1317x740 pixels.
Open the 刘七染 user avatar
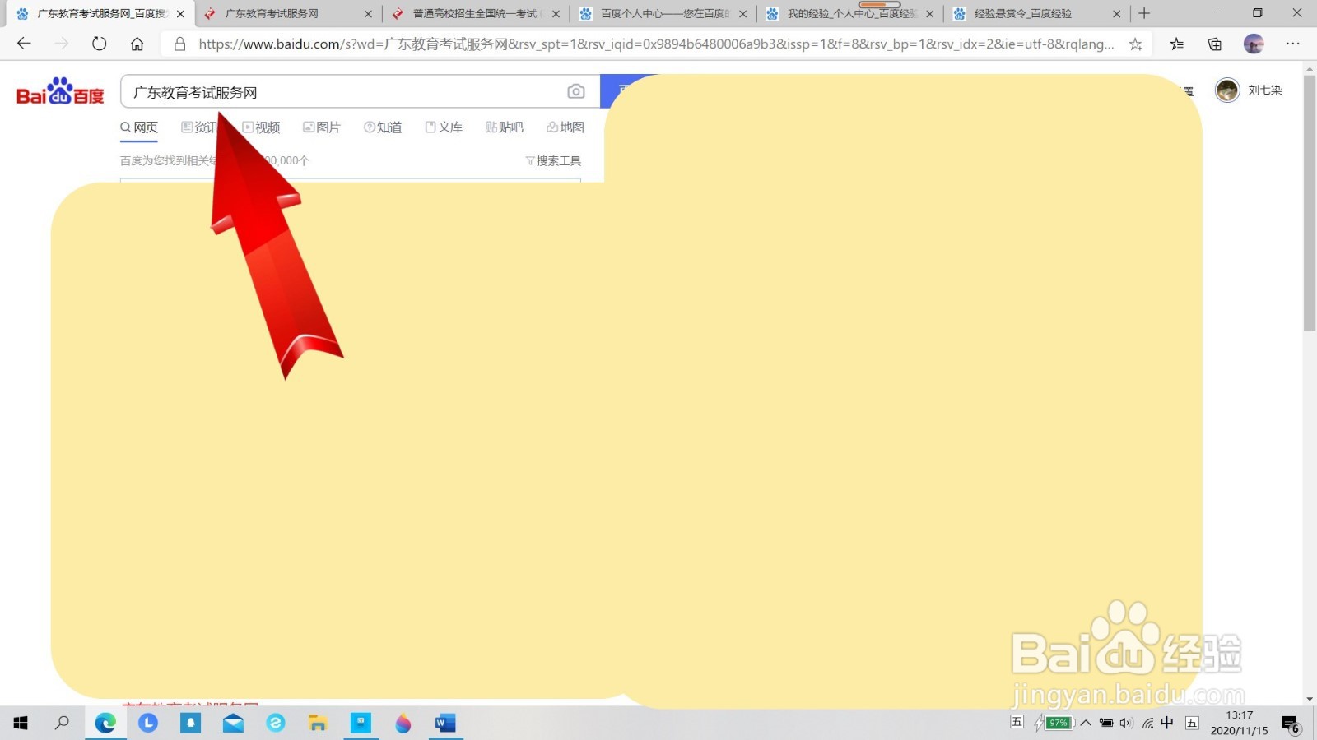pos(1227,90)
